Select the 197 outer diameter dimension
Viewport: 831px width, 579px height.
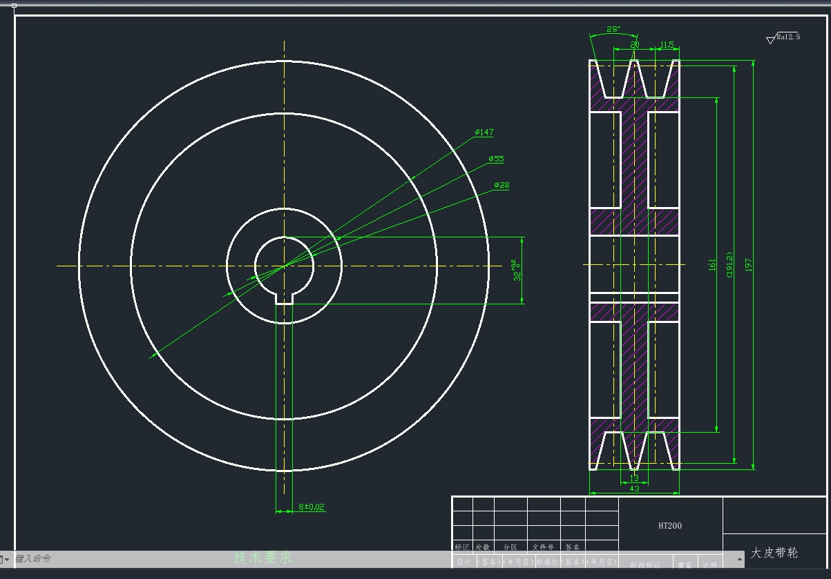747,265
